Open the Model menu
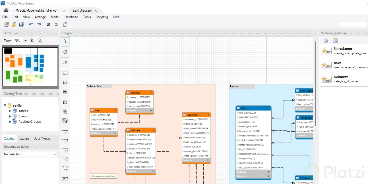 (x=55, y=17)
